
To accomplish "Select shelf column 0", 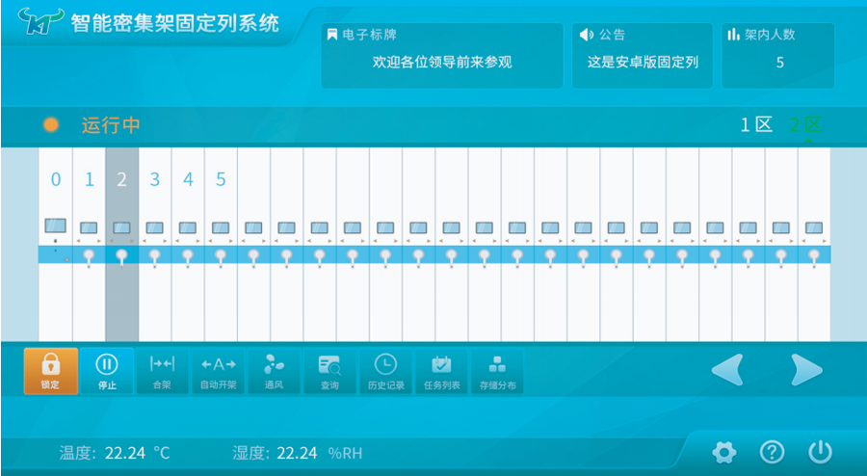I will pyautogui.click(x=55, y=244).
